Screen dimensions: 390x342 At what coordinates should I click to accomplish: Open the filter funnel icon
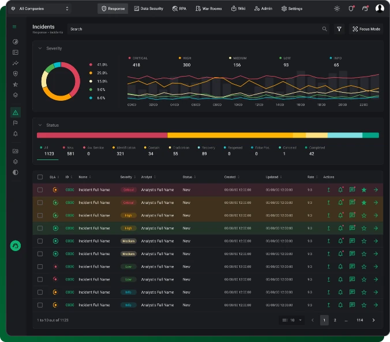339,29
